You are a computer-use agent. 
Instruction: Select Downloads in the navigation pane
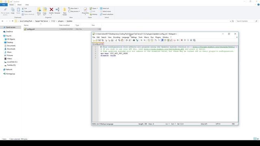(11, 49)
